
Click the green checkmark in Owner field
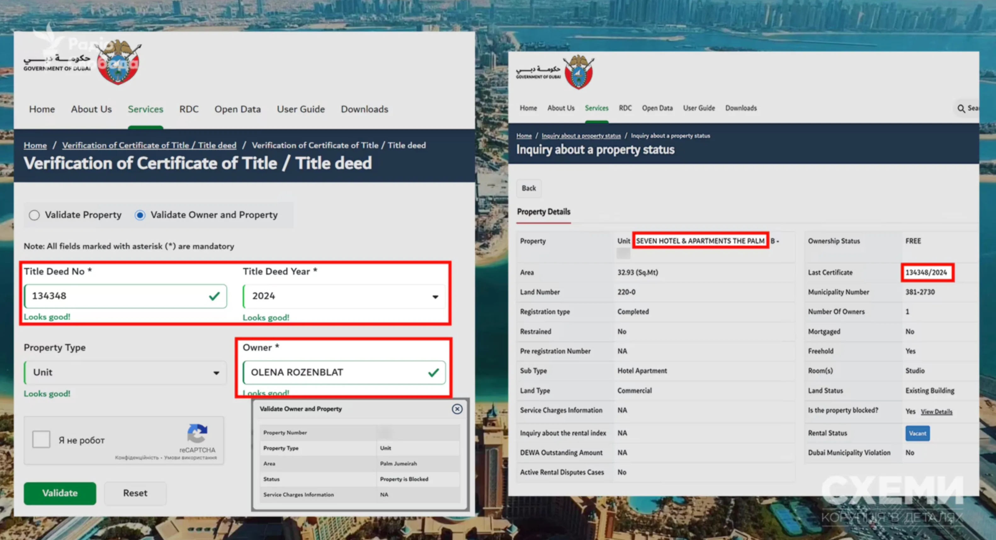click(433, 372)
